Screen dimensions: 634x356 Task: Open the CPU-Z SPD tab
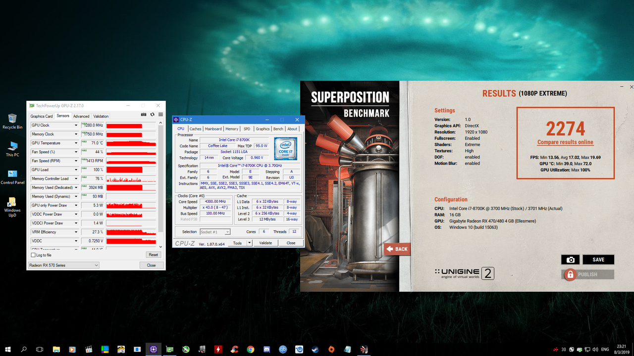click(247, 129)
